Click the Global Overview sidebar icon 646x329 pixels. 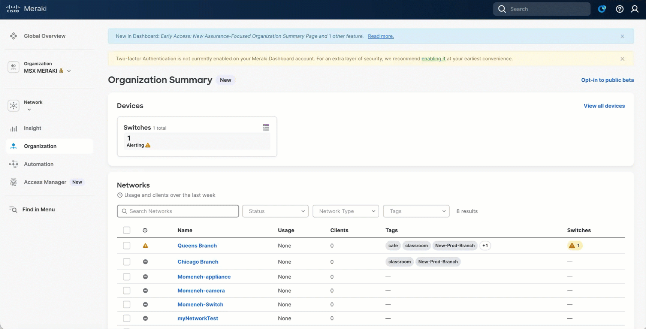tap(13, 36)
